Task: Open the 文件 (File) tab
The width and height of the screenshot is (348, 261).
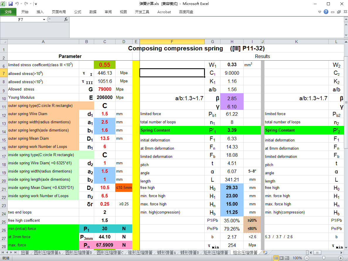Action: [8, 12]
